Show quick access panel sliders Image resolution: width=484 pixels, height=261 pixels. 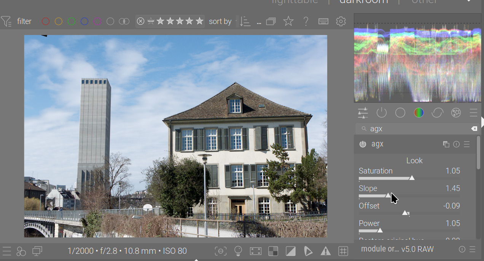(x=363, y=113)
